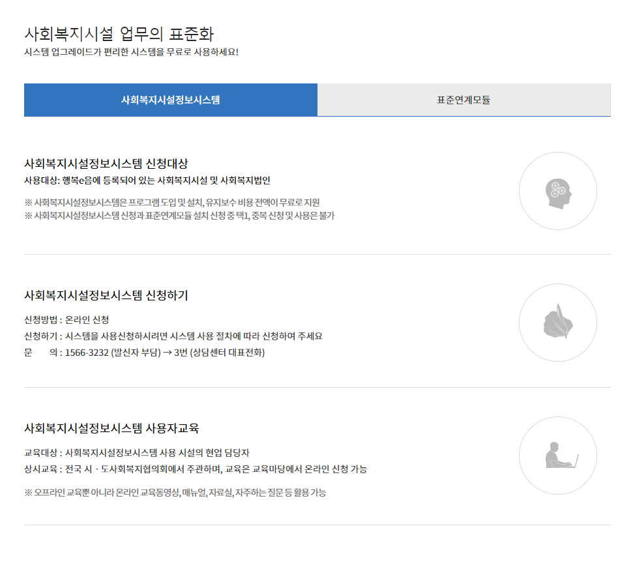Click the heading 사회복지시설정보시스템 신청하기

[106, 295]
